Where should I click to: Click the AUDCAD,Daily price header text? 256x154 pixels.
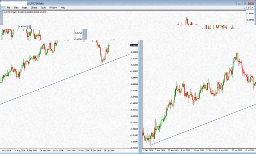click(x=25, y=12)
